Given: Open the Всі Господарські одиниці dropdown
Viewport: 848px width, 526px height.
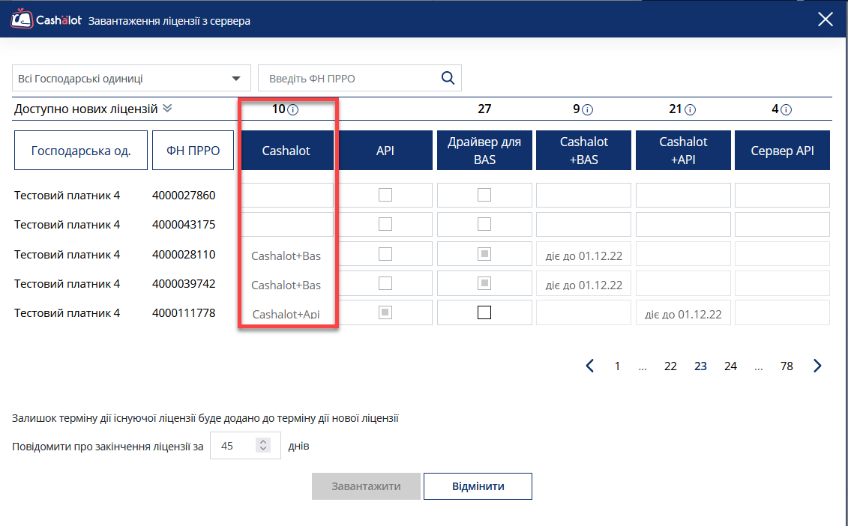Looking at the screenshot, I should [131, 79].
